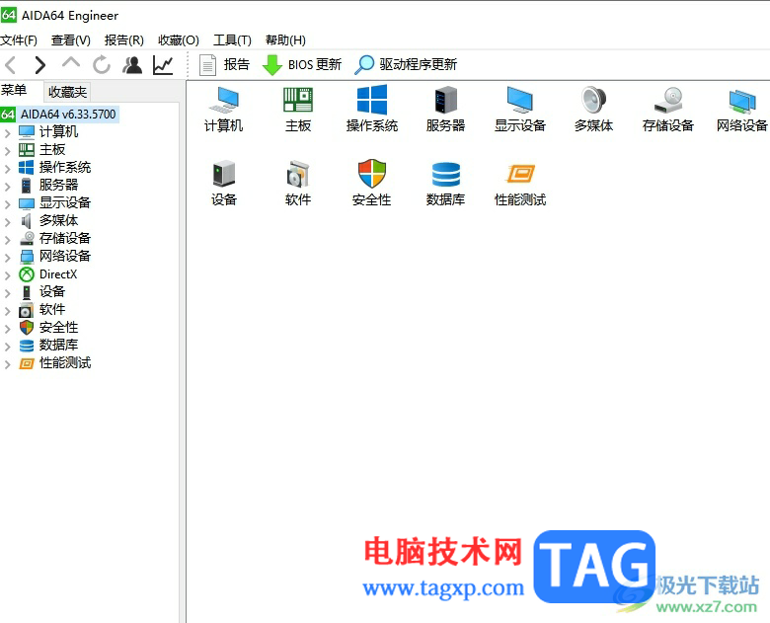The image size is (770, 623).
Task: Click the refresh icon in toolbar
Action: tap(102, 65)
